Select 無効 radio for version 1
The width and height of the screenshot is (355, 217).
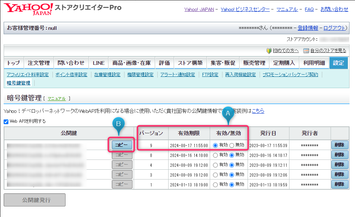coord(232,185)
